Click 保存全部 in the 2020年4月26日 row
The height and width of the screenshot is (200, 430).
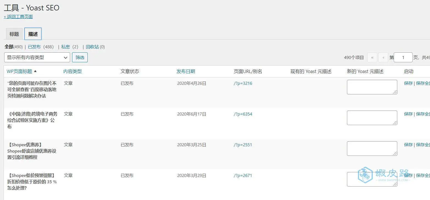tap(423, 83)
